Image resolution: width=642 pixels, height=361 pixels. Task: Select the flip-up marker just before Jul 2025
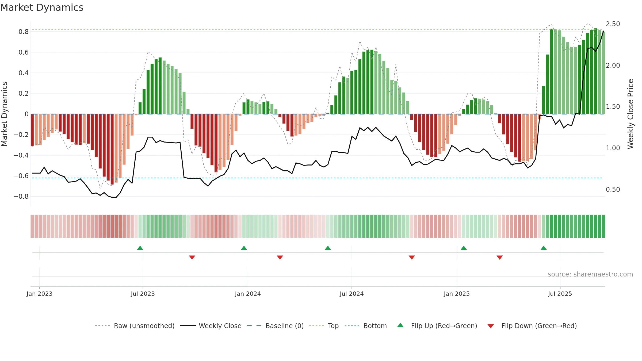coord(544,248)
